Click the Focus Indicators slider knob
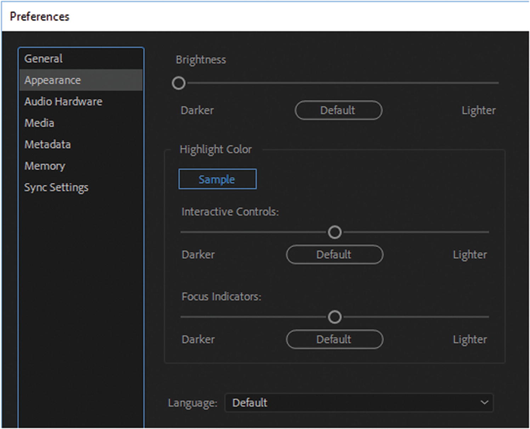 pos(334,317)
